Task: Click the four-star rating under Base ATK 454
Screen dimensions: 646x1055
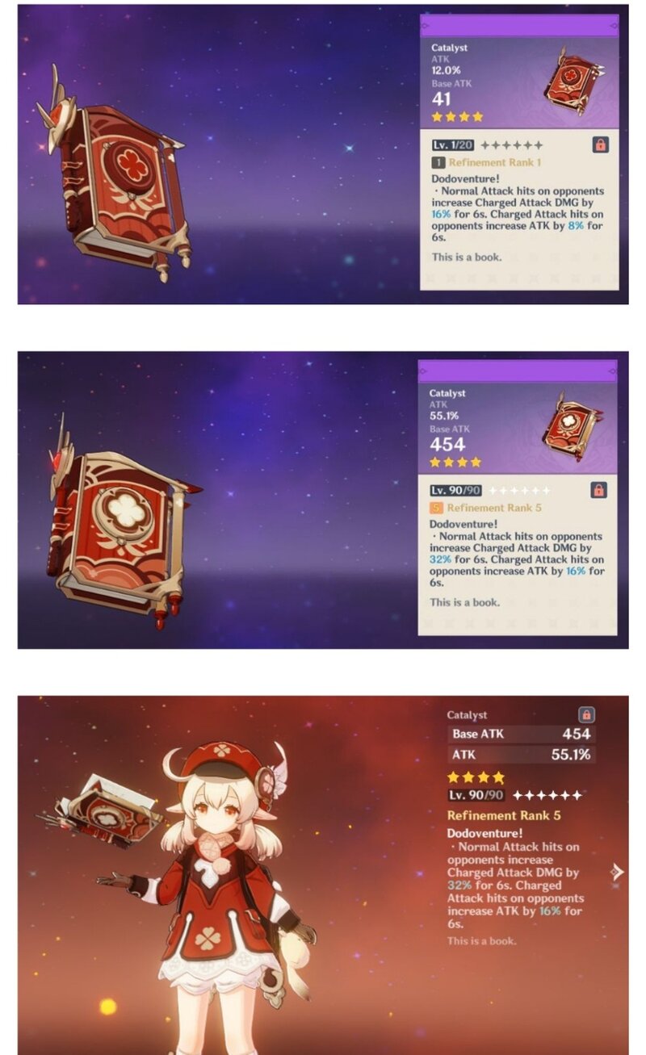Action: coord(455,463)
